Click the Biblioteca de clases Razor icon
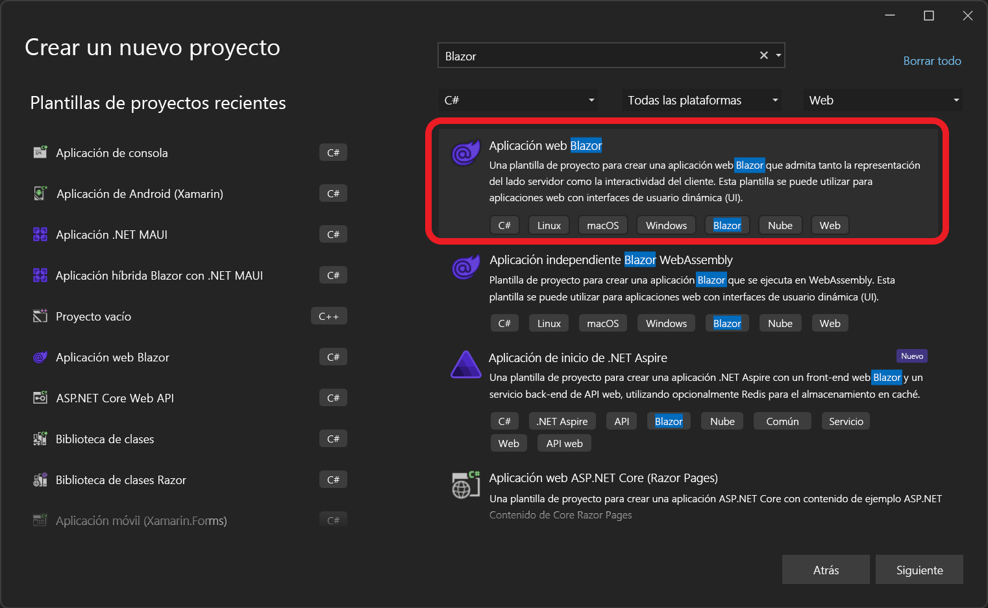This screenshot has width=988, height=608. pos(40,480)
